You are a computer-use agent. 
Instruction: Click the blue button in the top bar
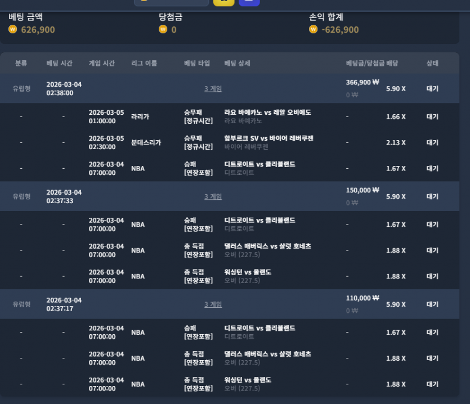[249, 2]
